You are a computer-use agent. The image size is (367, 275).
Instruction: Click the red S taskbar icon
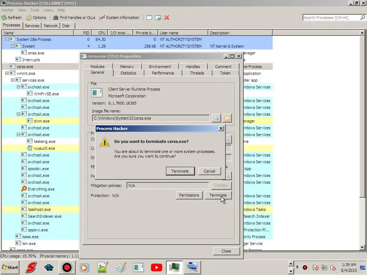click(31, 267)
